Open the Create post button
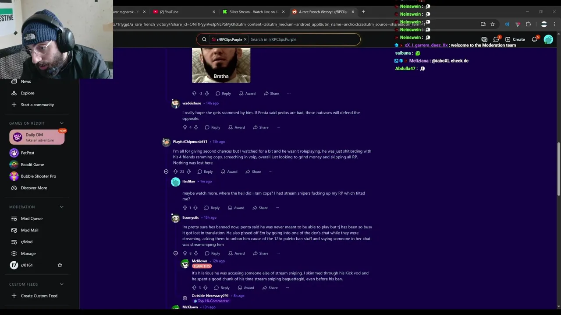Image resolution: width=561 pixels, height=315 pixels. pyautogui.click(x=515, y=39)
